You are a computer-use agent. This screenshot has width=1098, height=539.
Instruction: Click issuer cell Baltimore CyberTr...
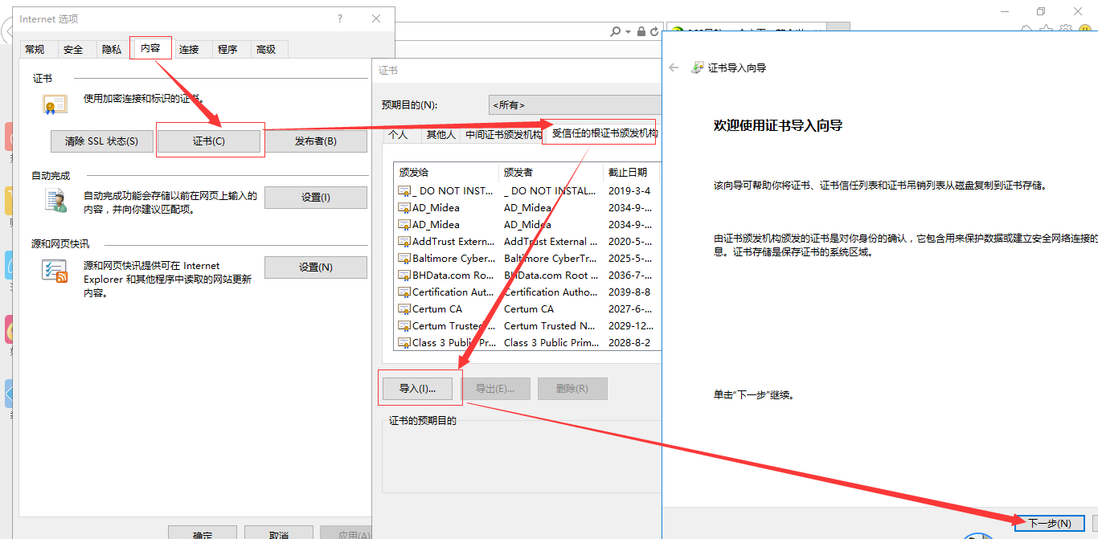pyautogui.click(x=551, y=259)
